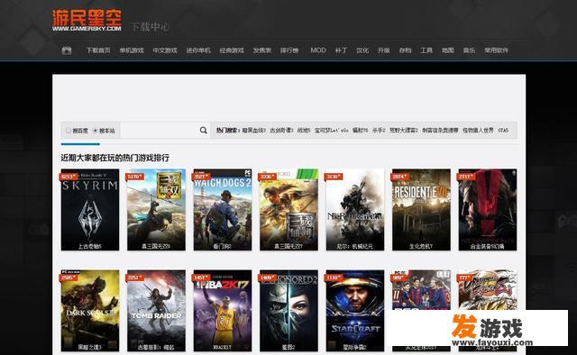Open the StarCraft II cover

355,311
